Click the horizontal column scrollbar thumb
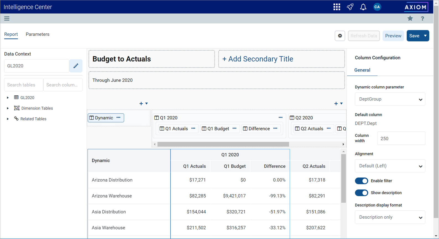 pos(223,144)
